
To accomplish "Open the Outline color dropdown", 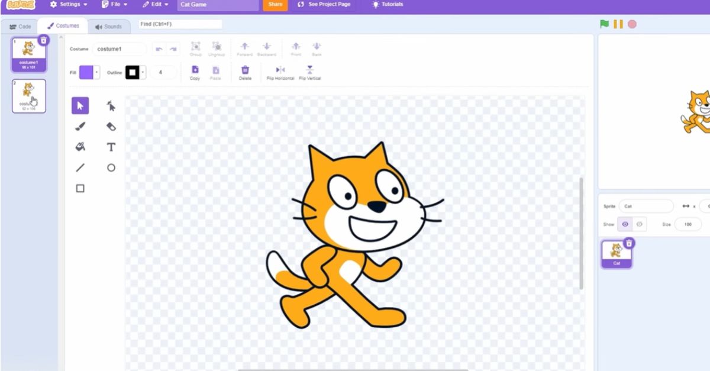I will 143,72.
